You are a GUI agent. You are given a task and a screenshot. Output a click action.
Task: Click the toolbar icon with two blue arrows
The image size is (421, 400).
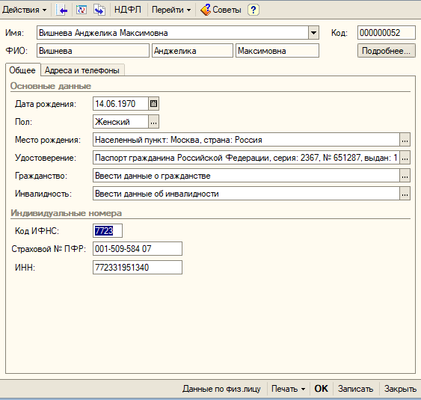tap(99, 10)
